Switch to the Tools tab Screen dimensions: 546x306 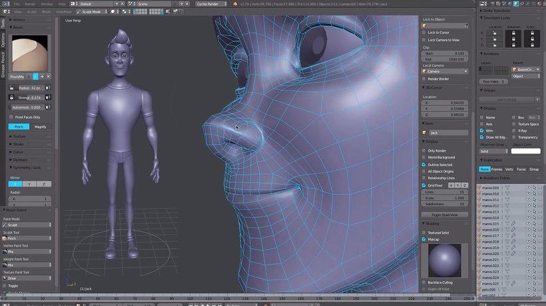pos(3,23)
